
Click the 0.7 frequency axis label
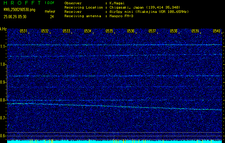(3, 118)
